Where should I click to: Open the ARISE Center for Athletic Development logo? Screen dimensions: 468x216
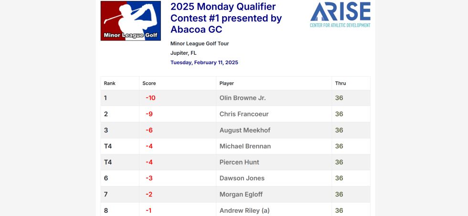[x=340, y=15]
